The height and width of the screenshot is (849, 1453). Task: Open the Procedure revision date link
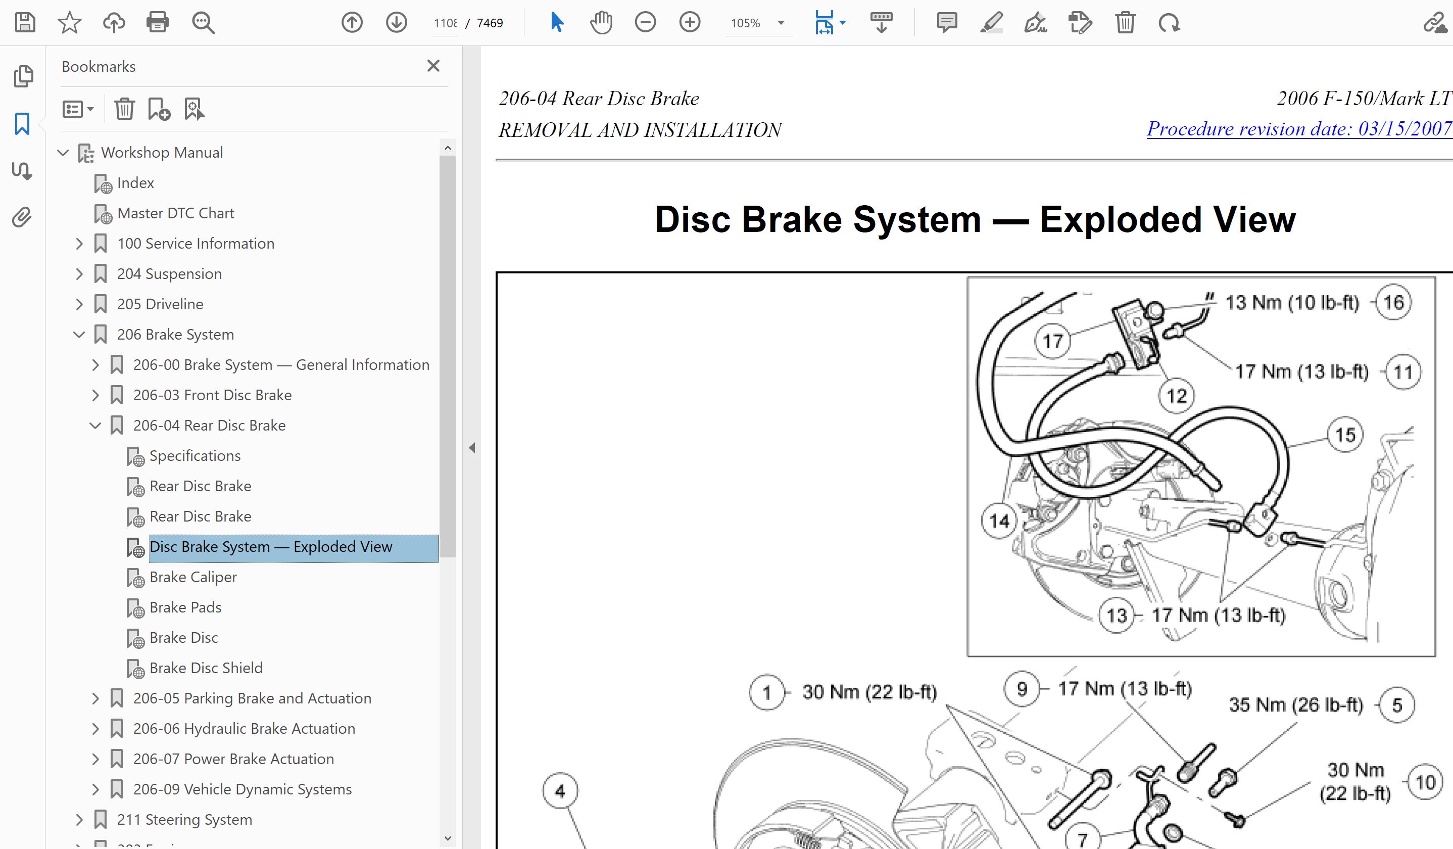[x=1298, y=129]
